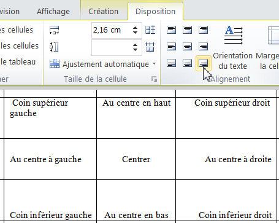
Task: Click the Orientation du texte button
Action: [x=233, y=47]
